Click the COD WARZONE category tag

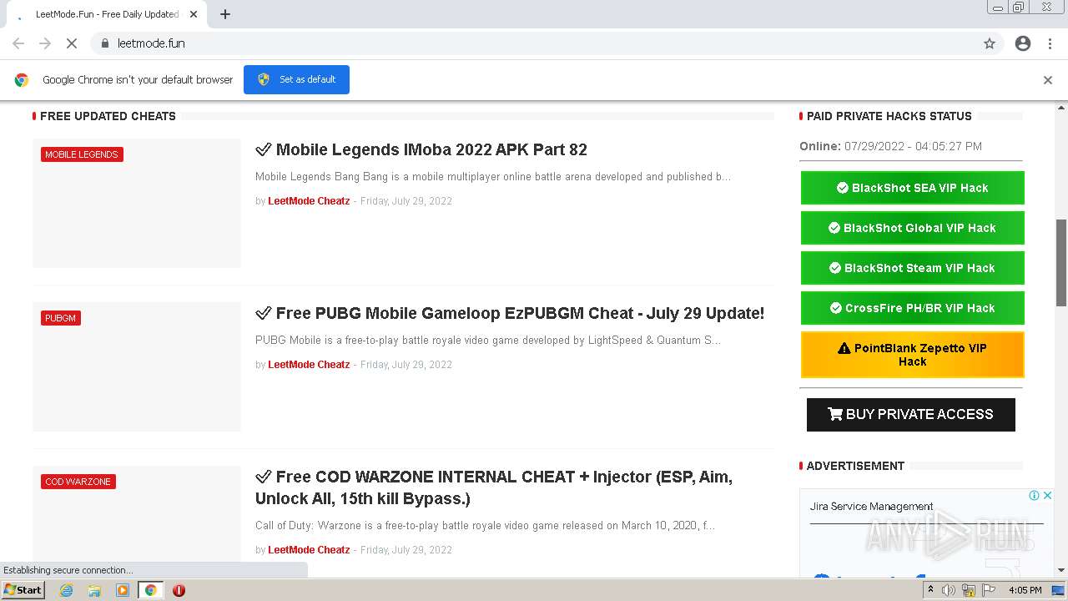78,482
